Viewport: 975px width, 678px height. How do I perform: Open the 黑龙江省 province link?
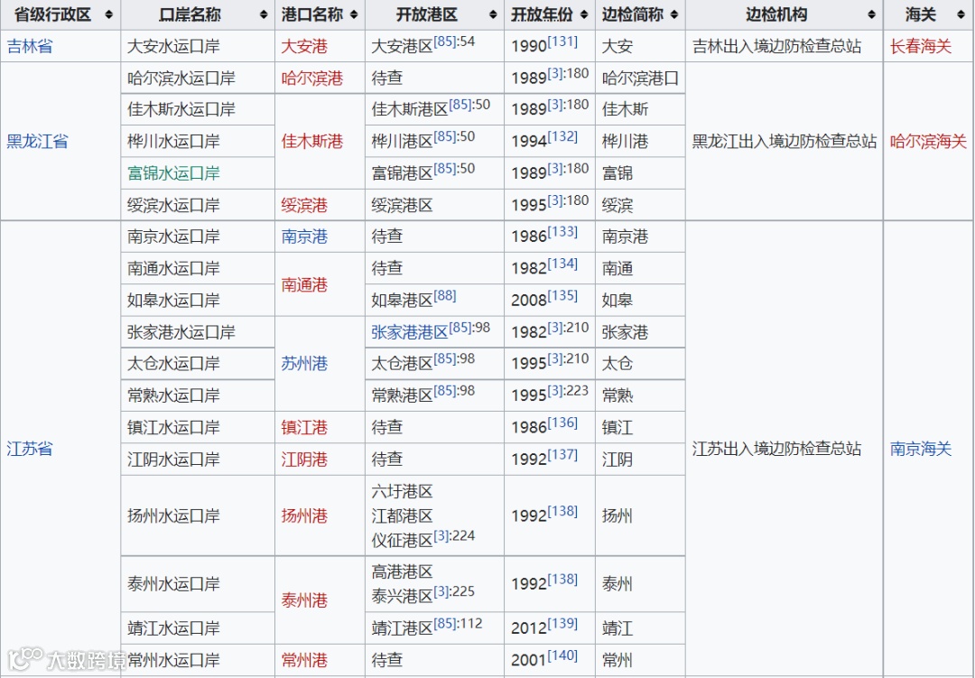point(37,141)
